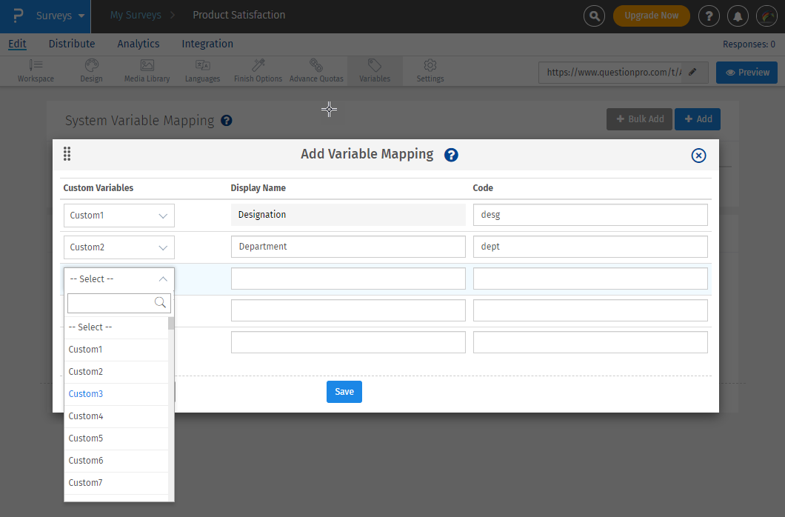
Task: Click the pencil icon next to survey URL
Action: (x=692, y=73)
